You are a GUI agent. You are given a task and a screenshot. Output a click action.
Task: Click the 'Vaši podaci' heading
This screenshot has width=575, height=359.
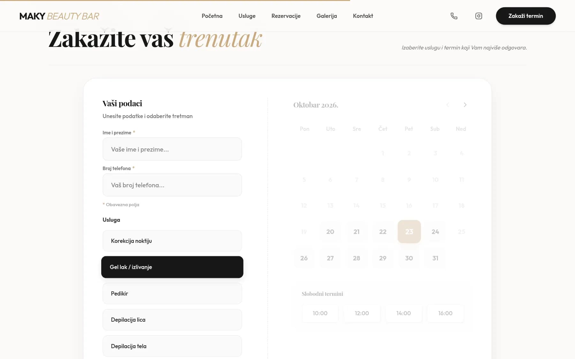122,103
